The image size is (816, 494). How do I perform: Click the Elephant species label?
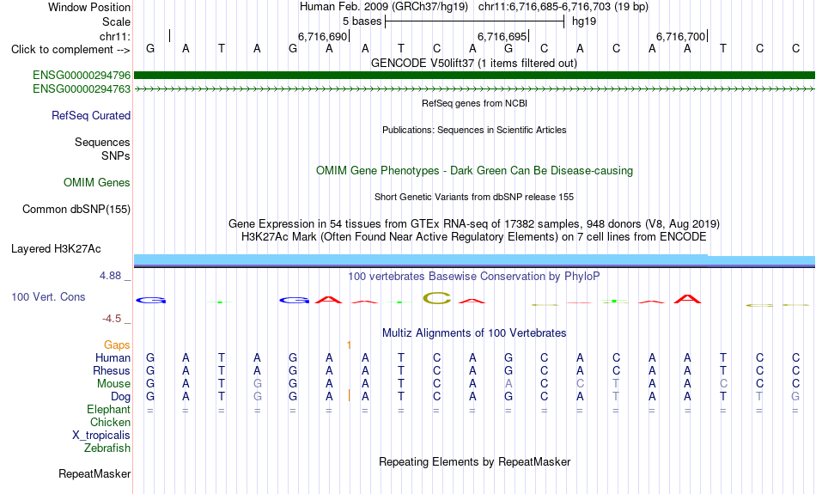click(109, 410)
